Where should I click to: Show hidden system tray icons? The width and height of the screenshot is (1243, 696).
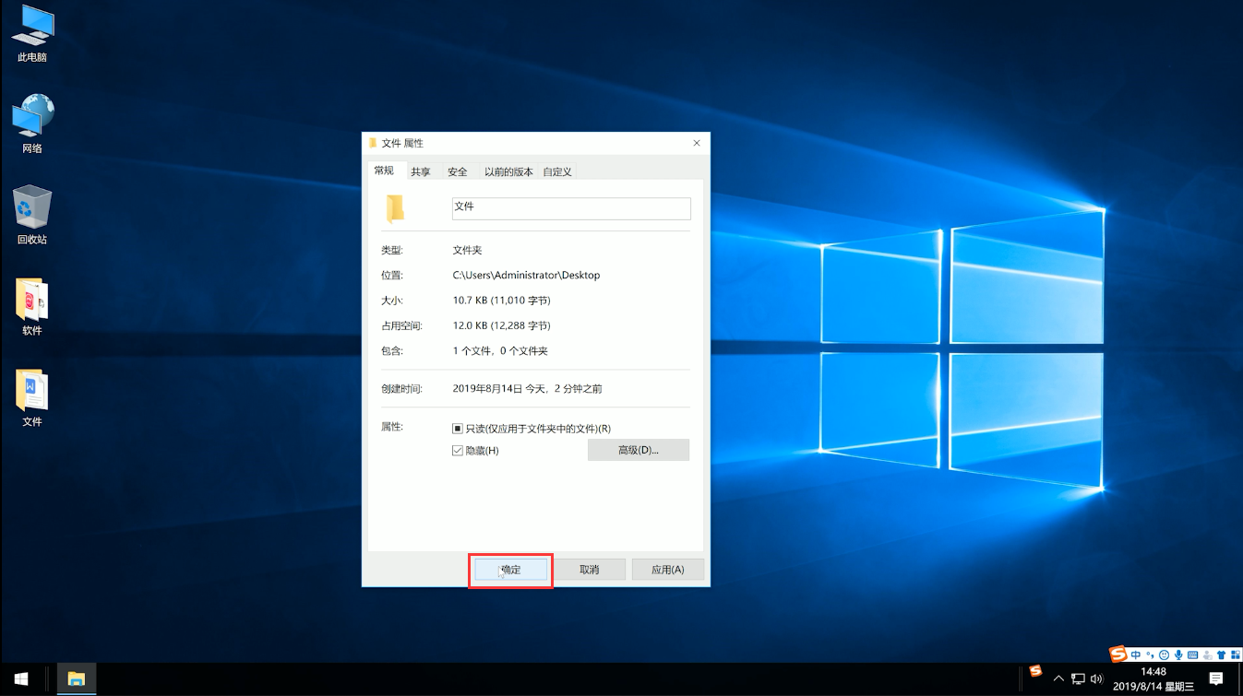point(1058,679)
